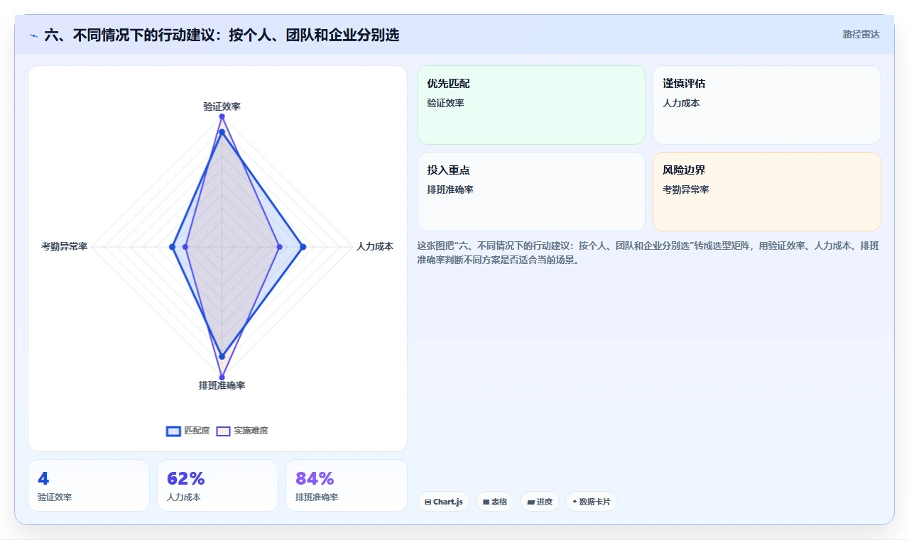Click 验证效率 text inside 优先匹配 card
The width and height of the screenshot is (909, 540).
(445, 103)
